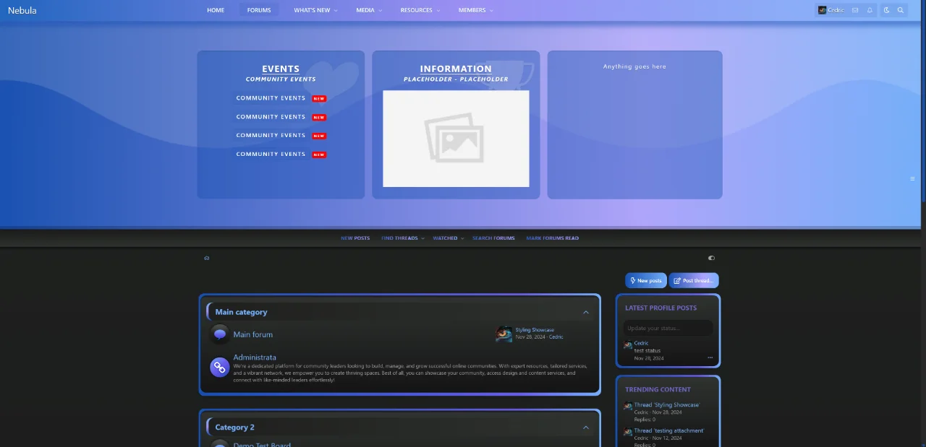926x447 pixels.
Task: Click the Cedric username in the top bar
Action: point(836,10)
